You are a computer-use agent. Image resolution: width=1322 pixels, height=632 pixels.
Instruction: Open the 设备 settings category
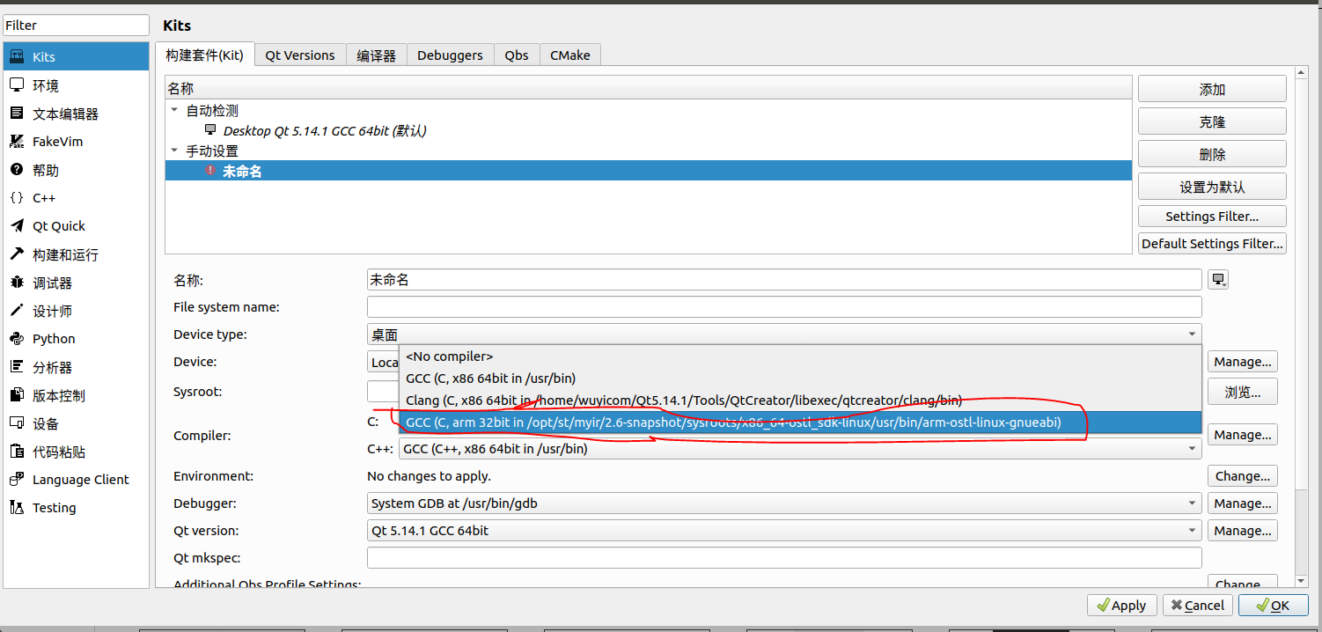[x=76, y=423]
